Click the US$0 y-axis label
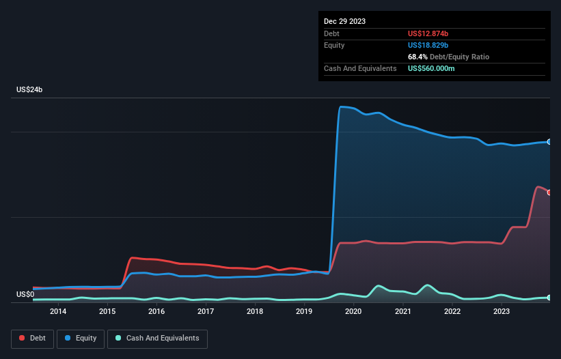The height and width of the screenshot is (359, 561). click(x=25, y=294)
